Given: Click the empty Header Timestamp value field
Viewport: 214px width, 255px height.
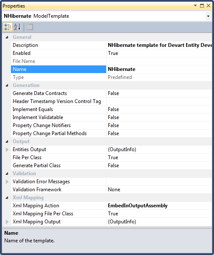Looking at the screenshot, I should [159, 101].
